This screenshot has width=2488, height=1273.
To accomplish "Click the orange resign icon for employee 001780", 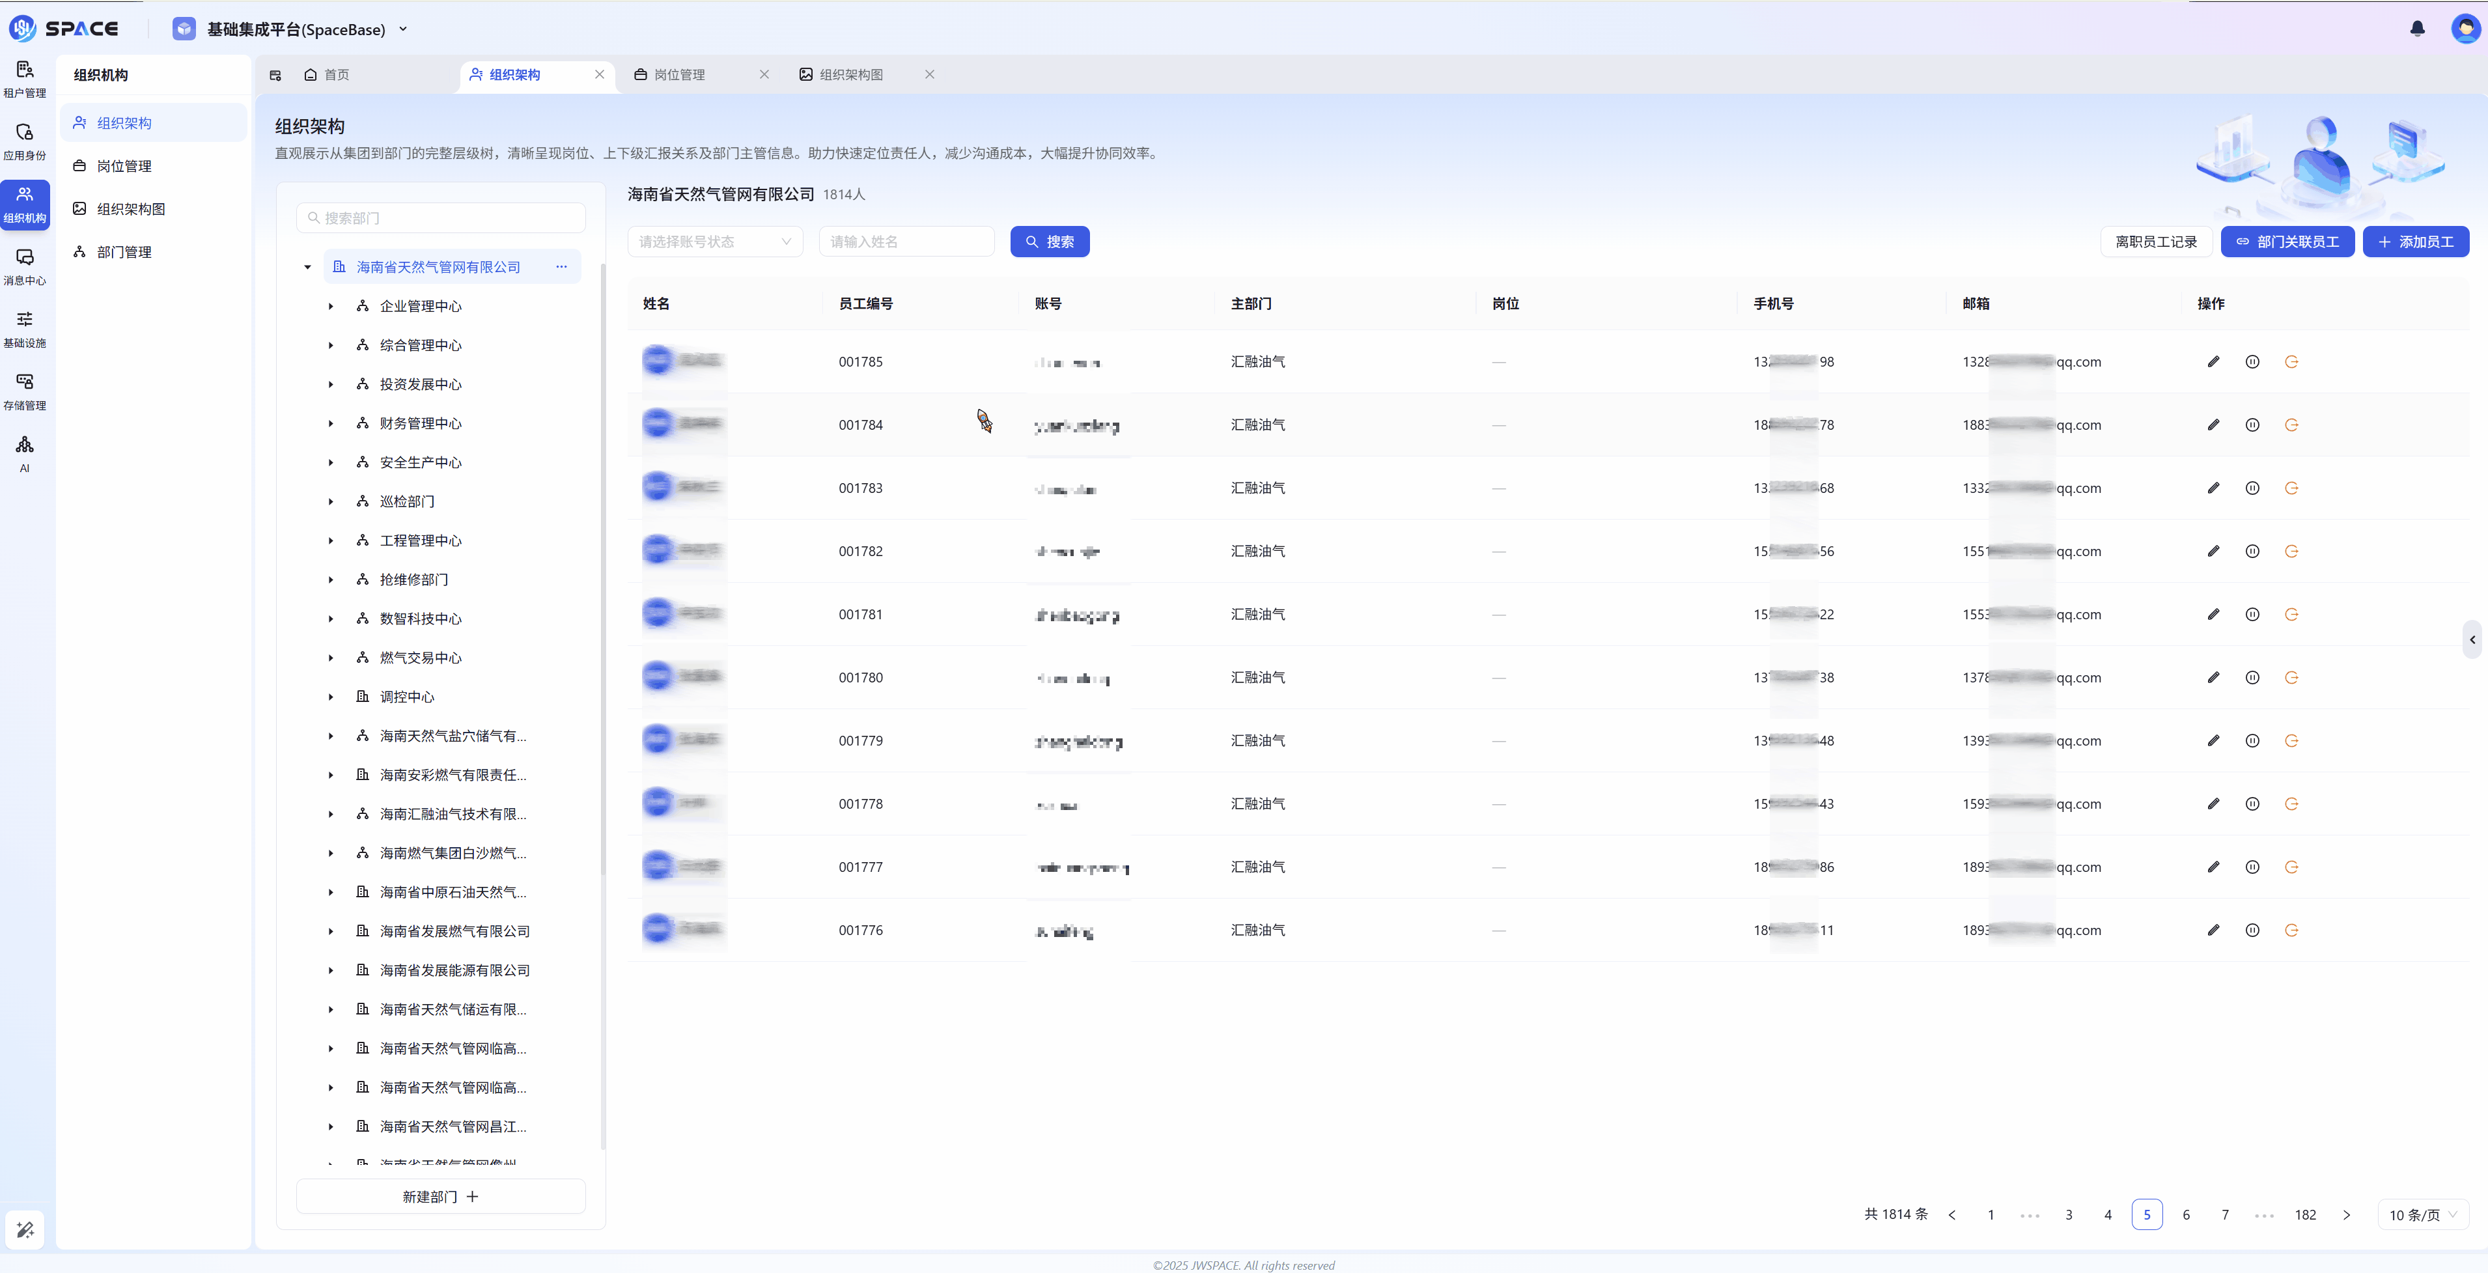I will (x=2291, y=678).
